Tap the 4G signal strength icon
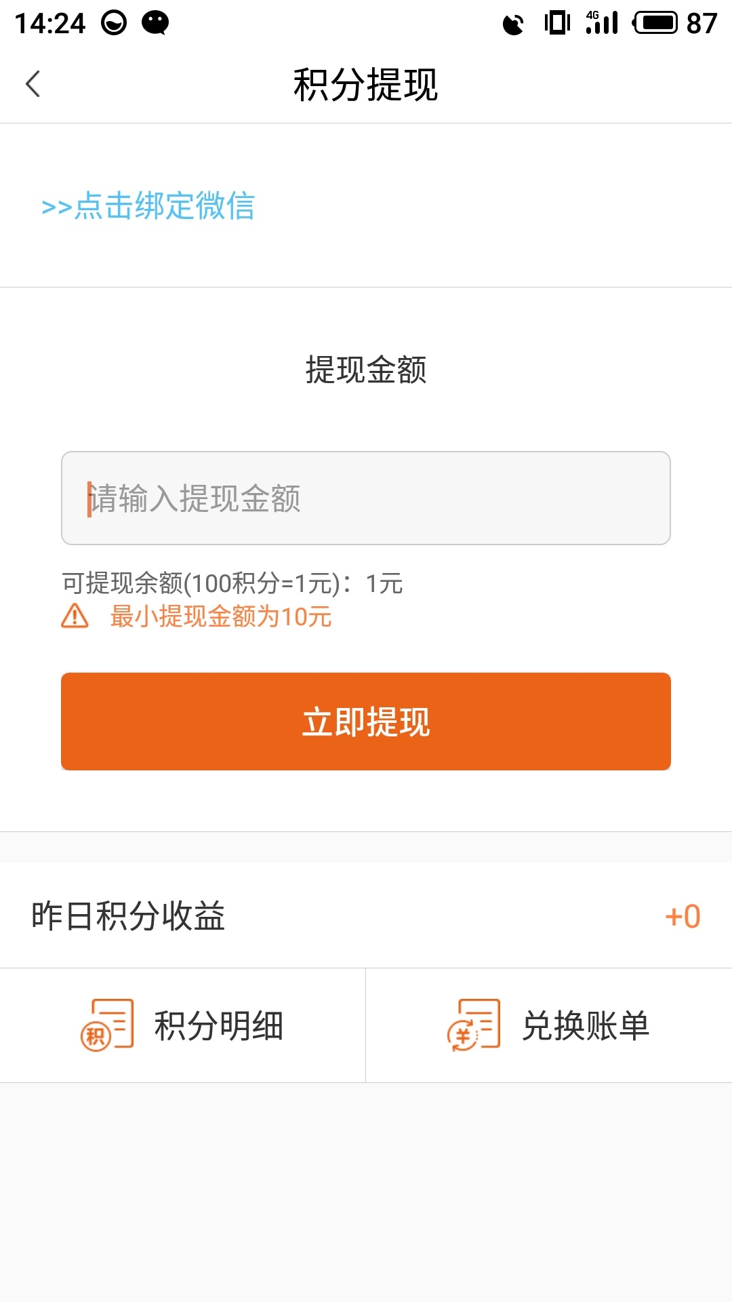Viewport: 732px width, 1302px height. (602, 23)
